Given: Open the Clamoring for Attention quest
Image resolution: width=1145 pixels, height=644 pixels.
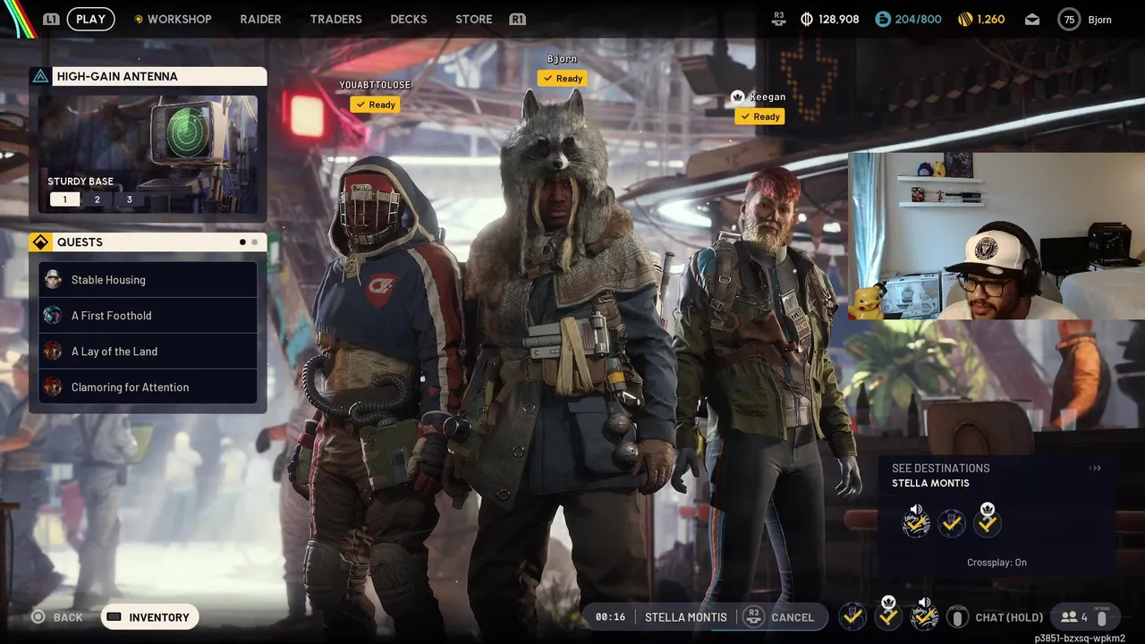Looking at the screenshot, I should click(x=148, y=387).
